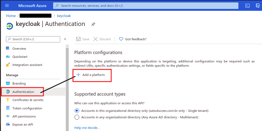Click the API permissions icon
Screen dimensions: 262x131
8,116
